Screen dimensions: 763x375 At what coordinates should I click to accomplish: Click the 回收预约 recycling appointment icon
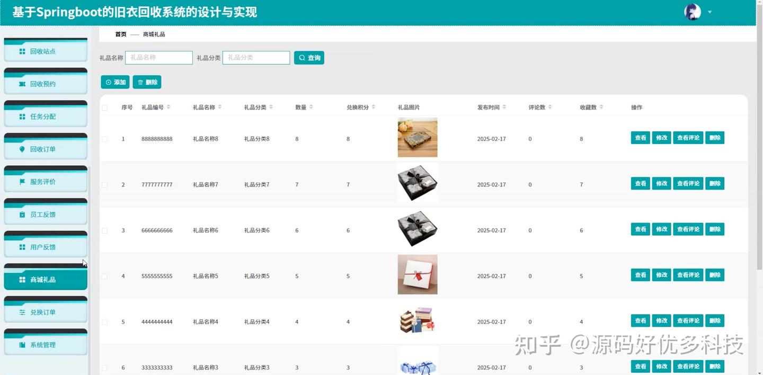point(21,84)
